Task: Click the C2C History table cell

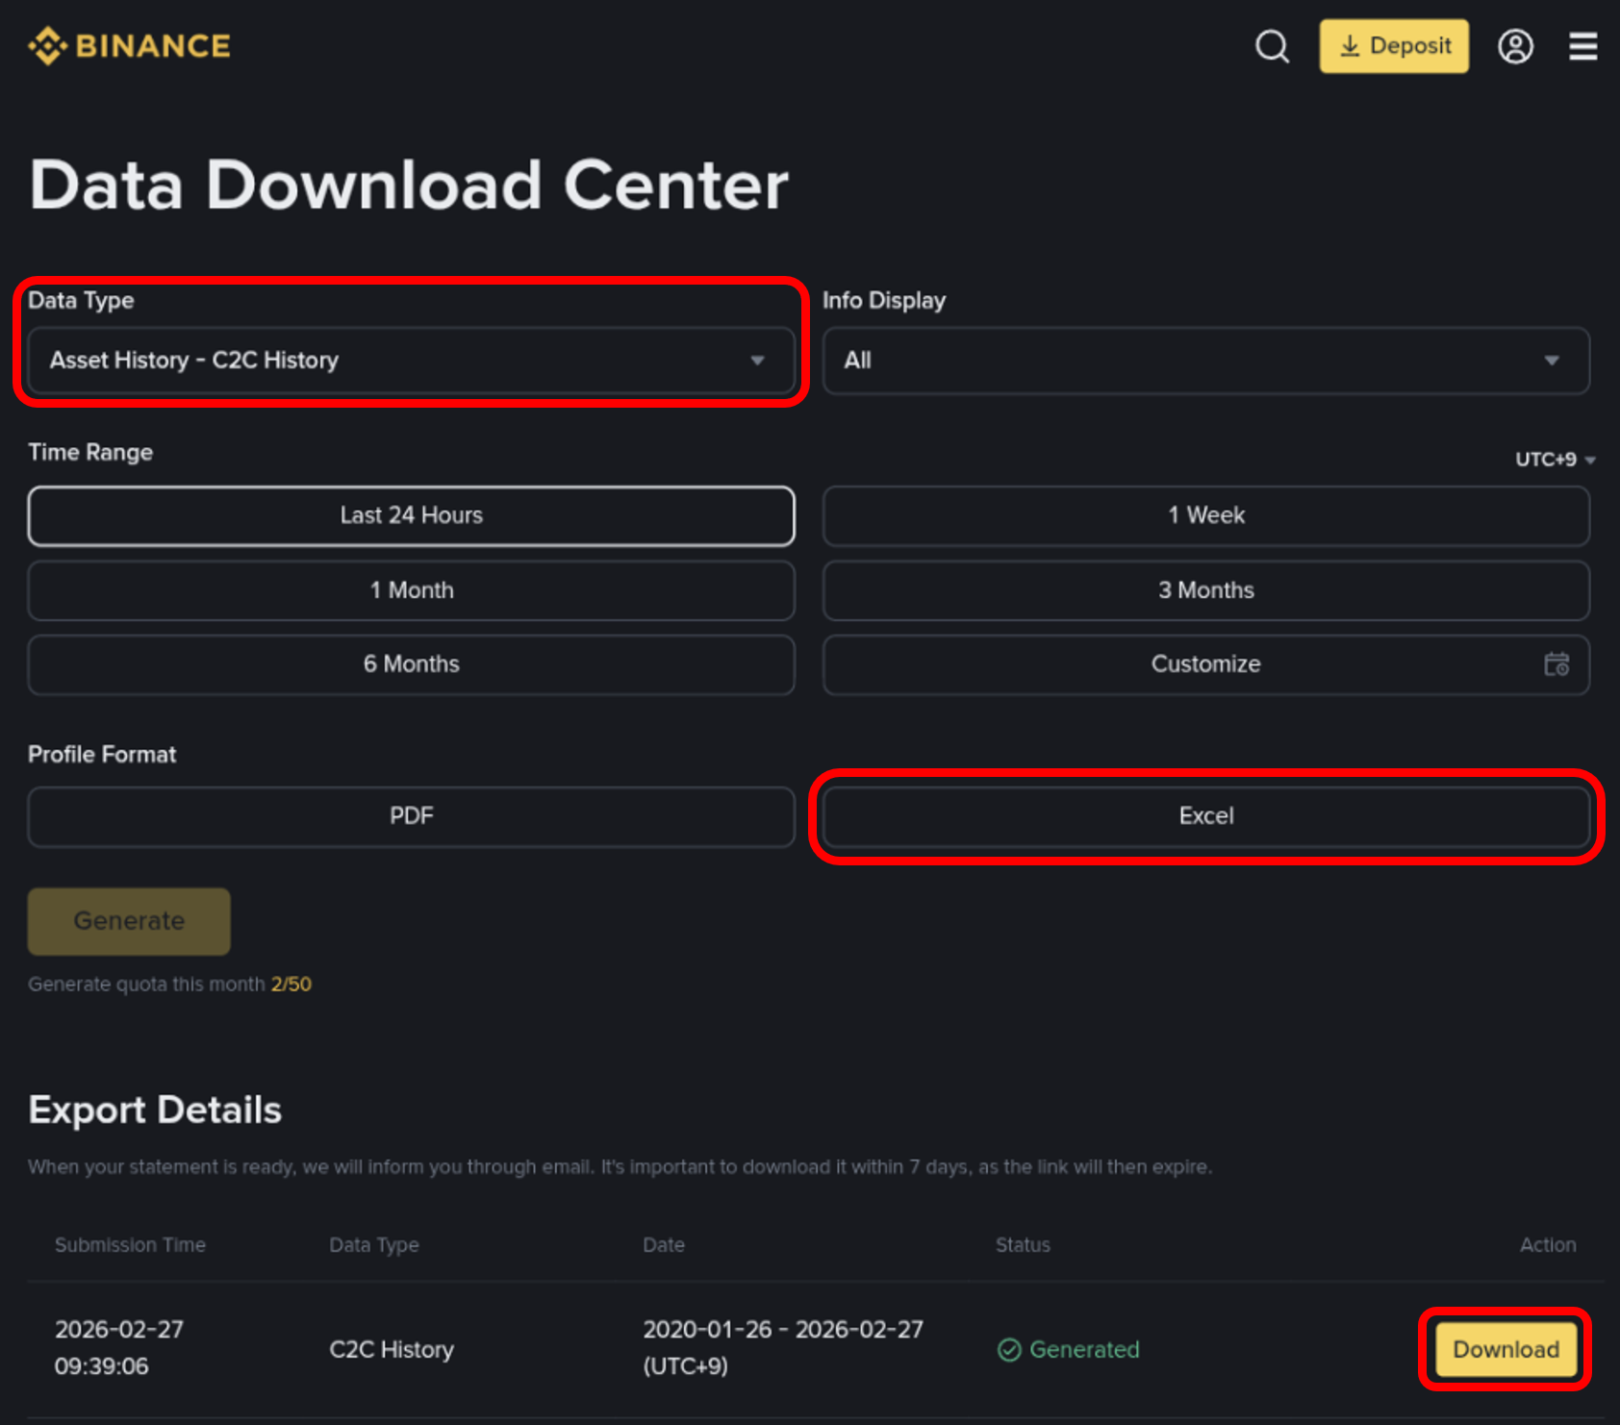Action: point(392,1350)
